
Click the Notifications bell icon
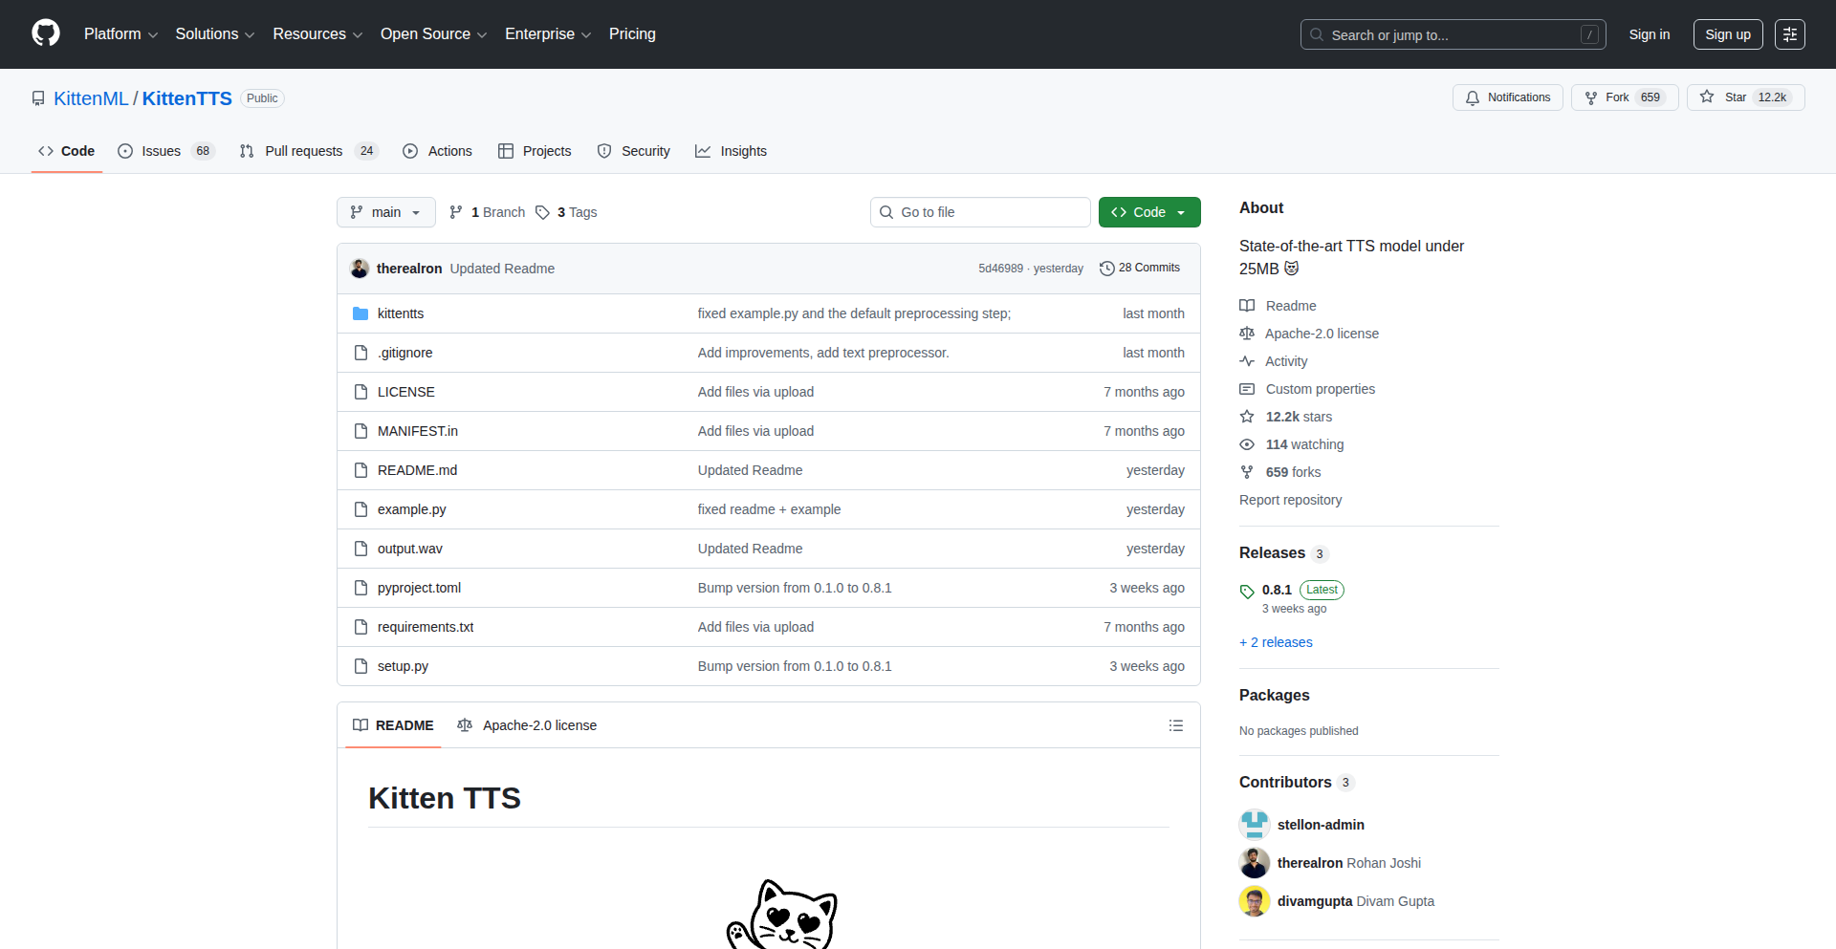(1473, 97)
